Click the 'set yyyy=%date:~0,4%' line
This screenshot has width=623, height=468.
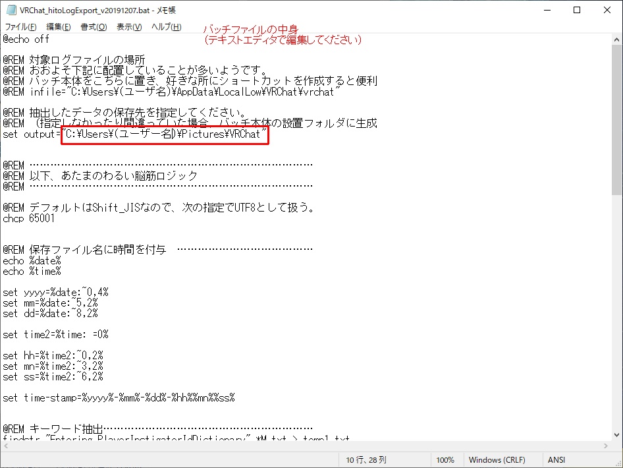55,293
